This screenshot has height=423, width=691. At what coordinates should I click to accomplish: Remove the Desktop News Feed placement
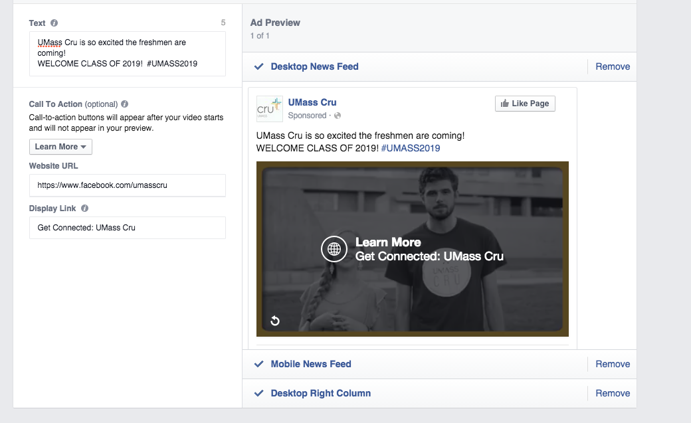click(x=613, y=66)
